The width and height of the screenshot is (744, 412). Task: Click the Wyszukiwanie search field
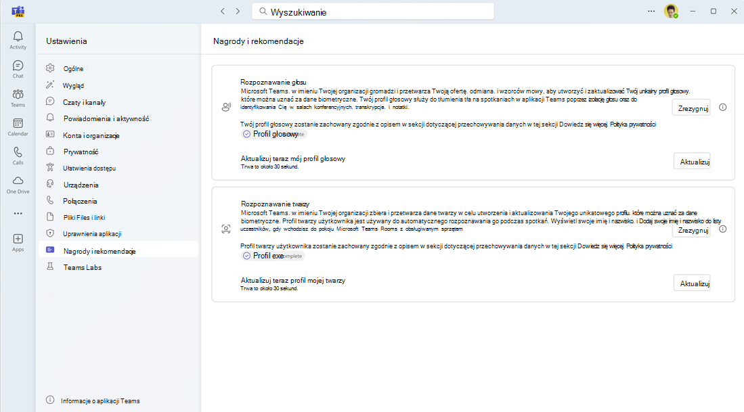pyautogui.click(x=373, y=12)
